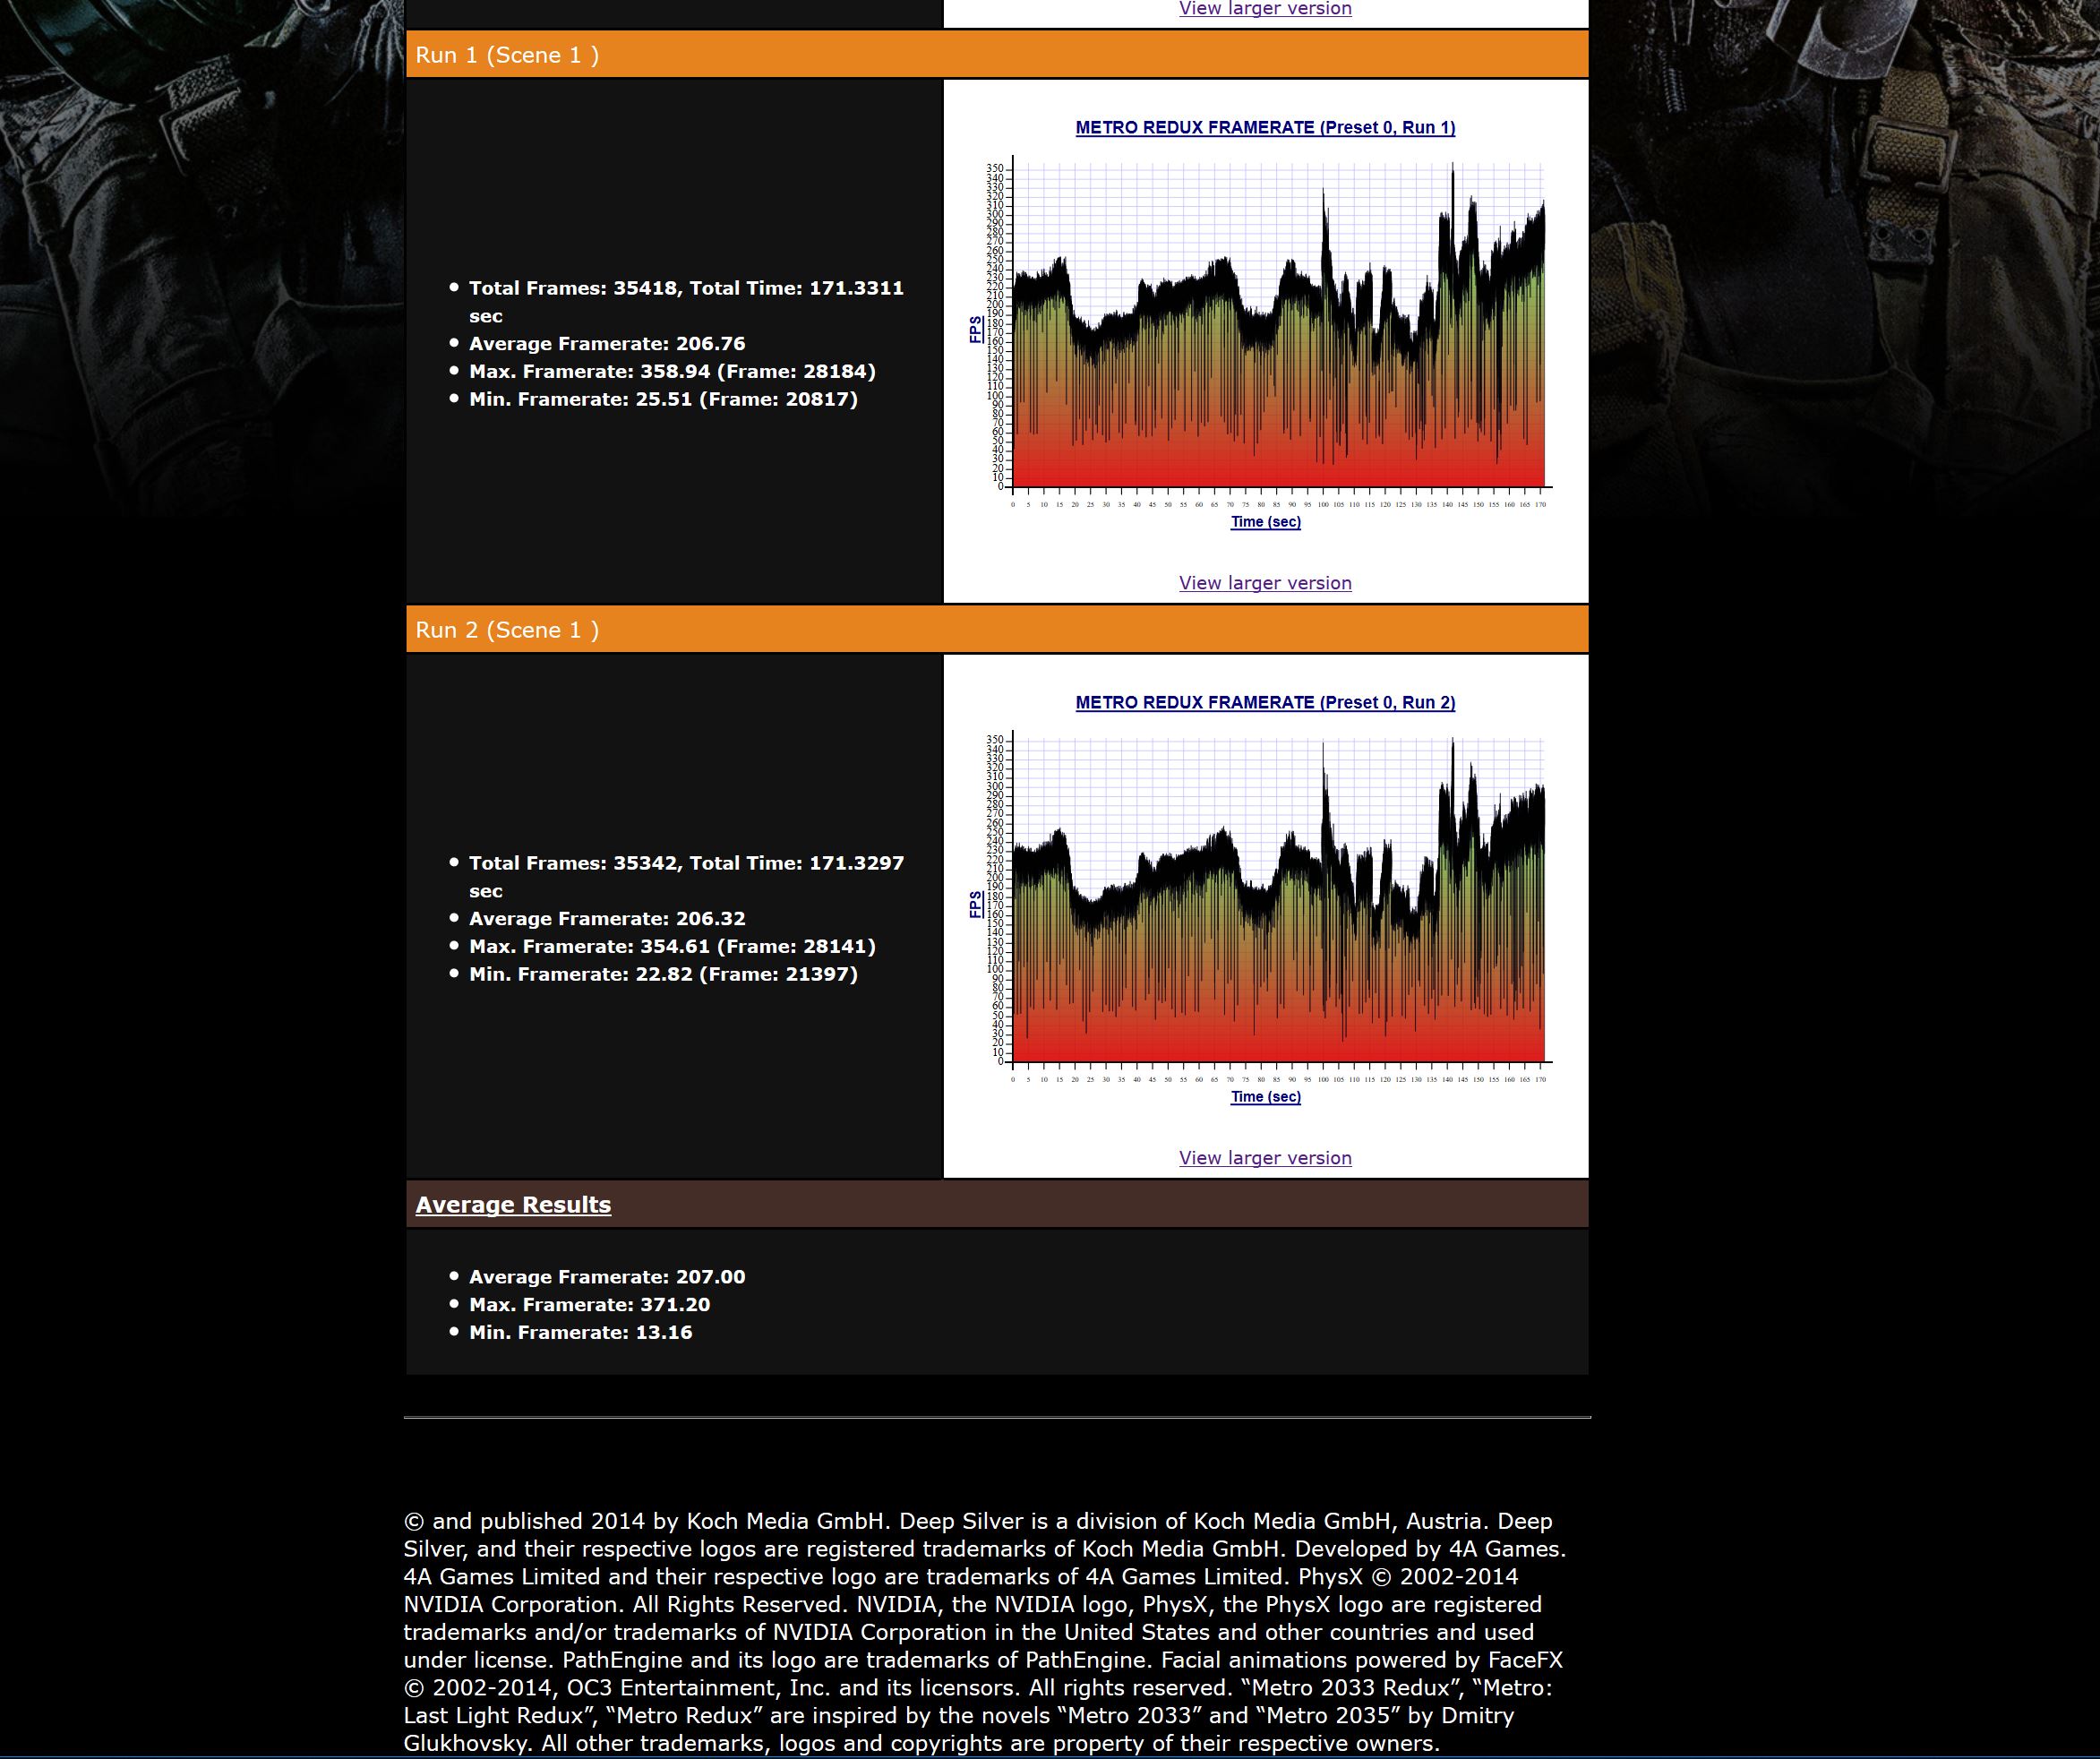Click Run 2 Average Framerate 206.32 line
Image resolution: width=2100 pixels, height=1759 pixels.
607,919
